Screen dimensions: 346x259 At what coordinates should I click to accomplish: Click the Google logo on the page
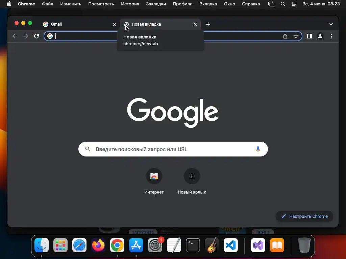(x=173, y=113)
